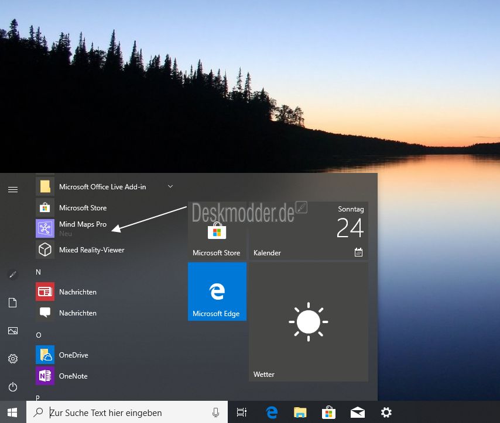This screenshot has height=423, width=500.
Task: Open the red Nachrichten news app
Action: coord(105,292)
